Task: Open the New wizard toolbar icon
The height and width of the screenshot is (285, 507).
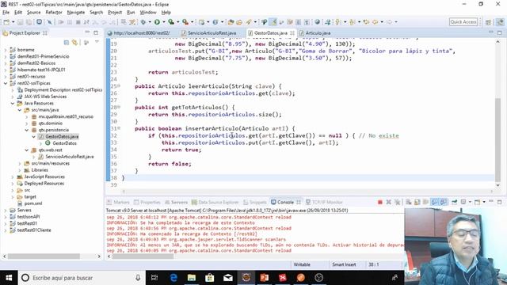Action: 6,22
